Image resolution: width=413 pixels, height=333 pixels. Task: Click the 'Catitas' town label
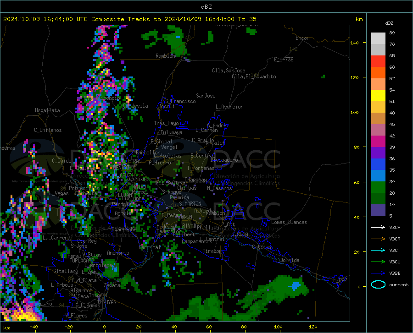click(262, 247)
